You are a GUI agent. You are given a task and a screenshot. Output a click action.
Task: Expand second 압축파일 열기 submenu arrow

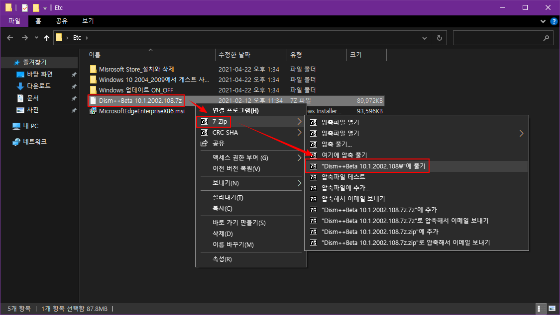click(522, 133)
